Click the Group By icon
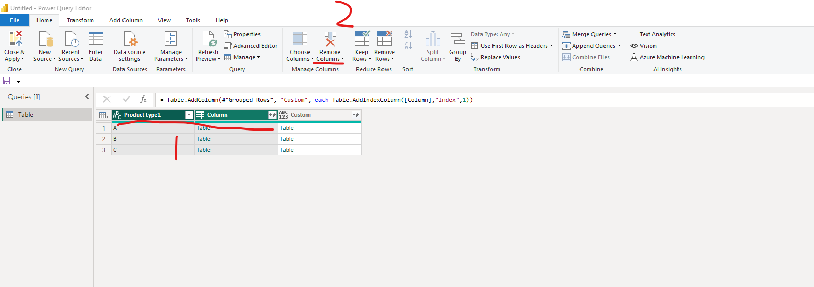 458,40
